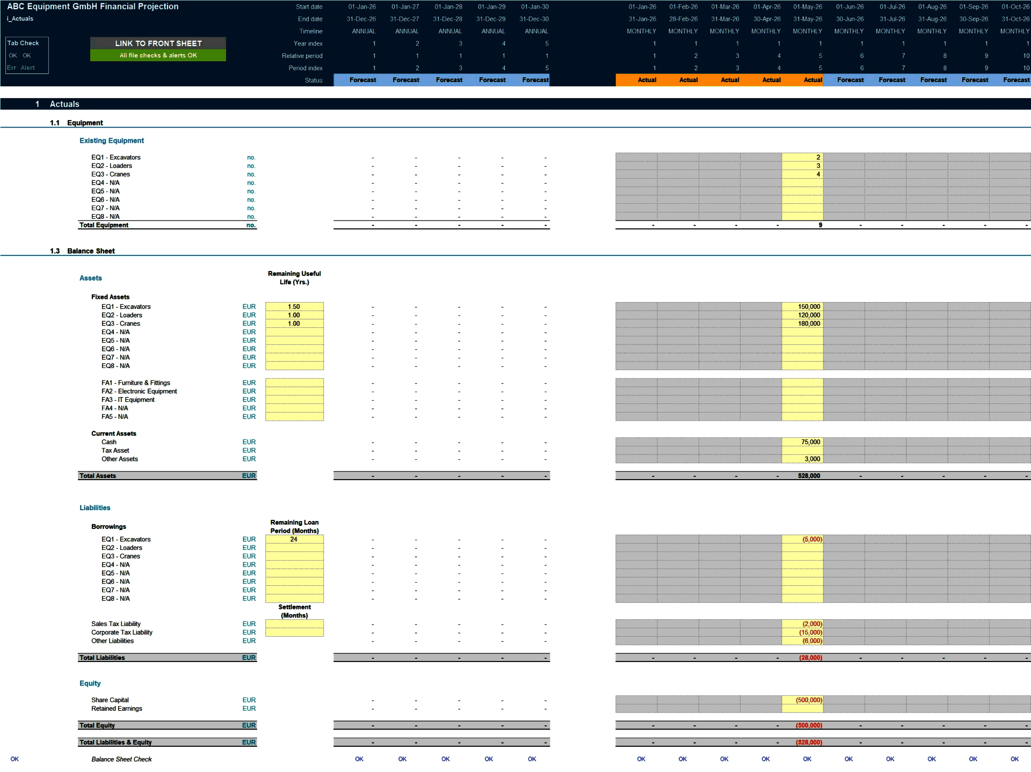Click the 'All file checks & alerts OK' banner
The image size is (1031, 772).
click(x=157, y=55)
